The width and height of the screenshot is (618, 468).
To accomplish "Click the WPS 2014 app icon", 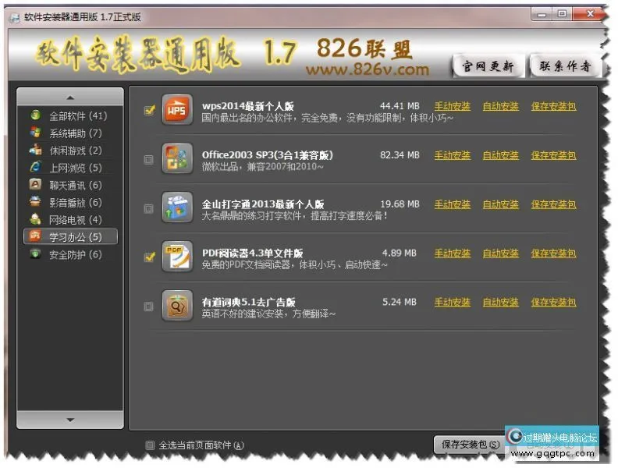I will pos(177,109).
